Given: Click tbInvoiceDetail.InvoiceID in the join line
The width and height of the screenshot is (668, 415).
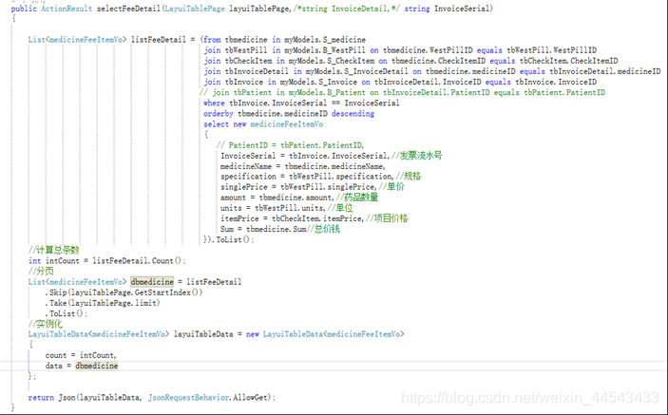Looking at the screenshot, I should click(x=428, y=82).
